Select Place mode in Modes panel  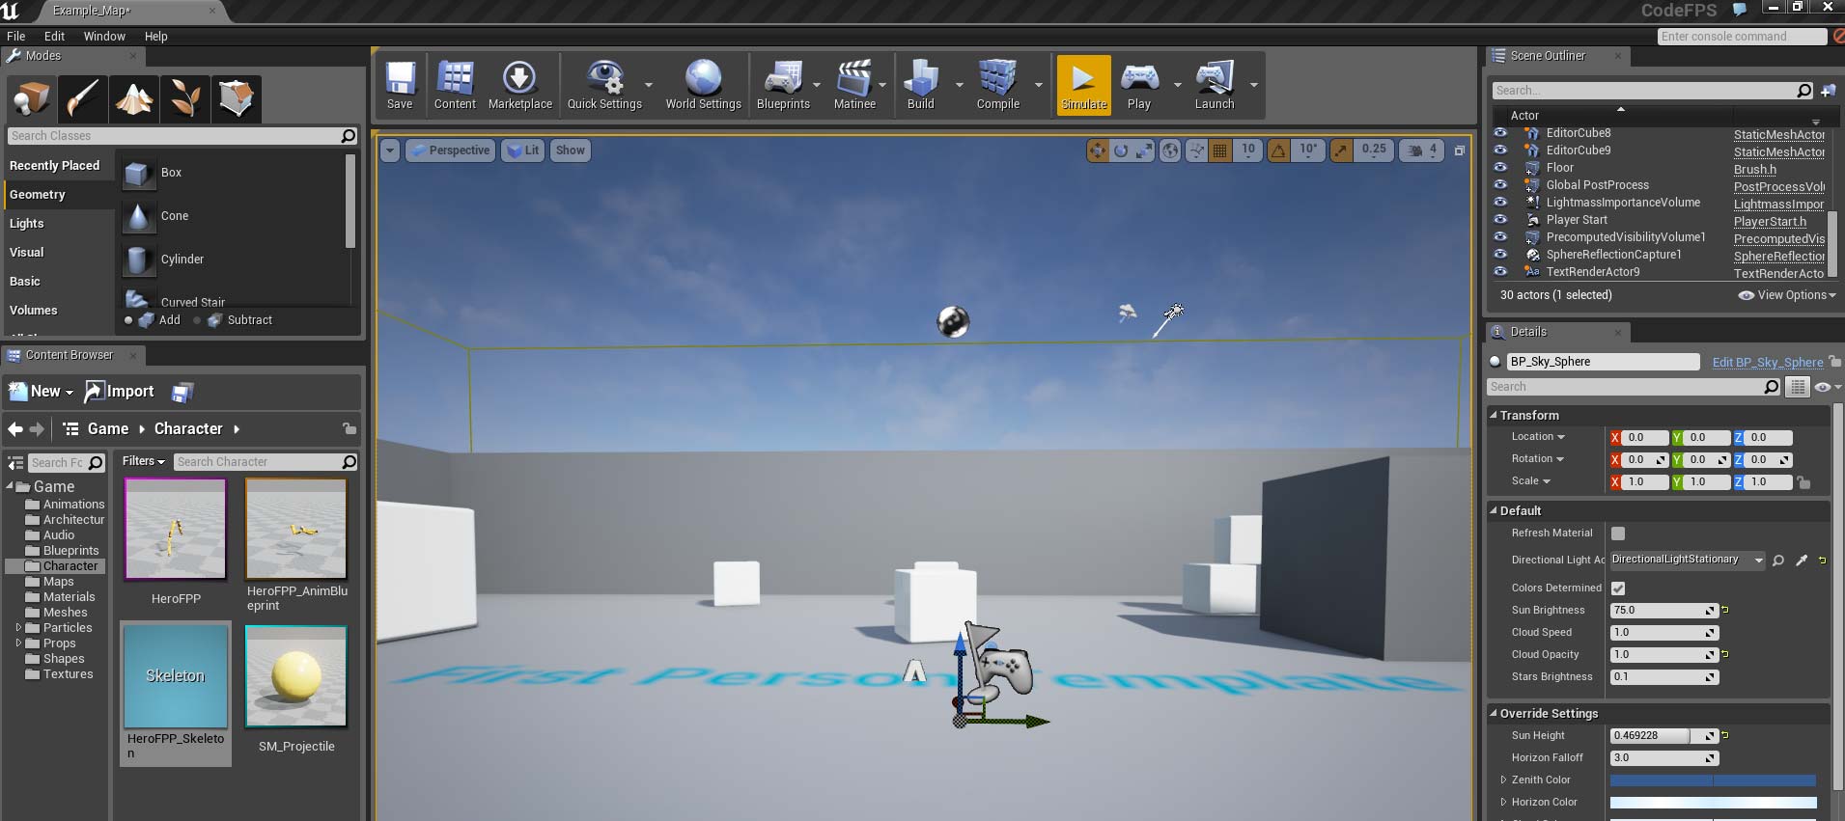pos(32,98)
